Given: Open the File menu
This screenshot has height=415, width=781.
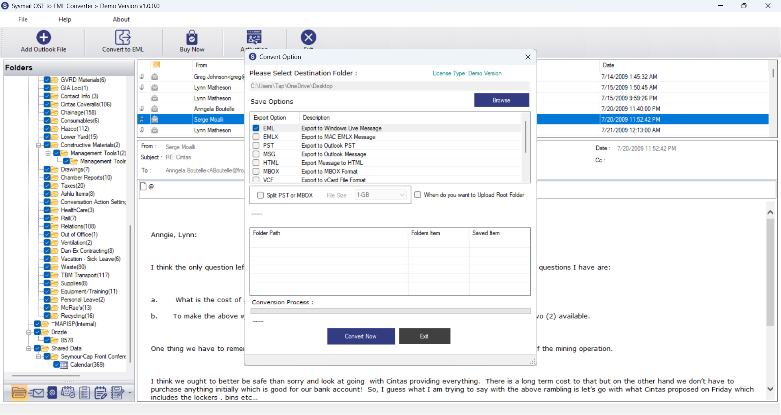Looking at the screenshot, I should point(23,19).
